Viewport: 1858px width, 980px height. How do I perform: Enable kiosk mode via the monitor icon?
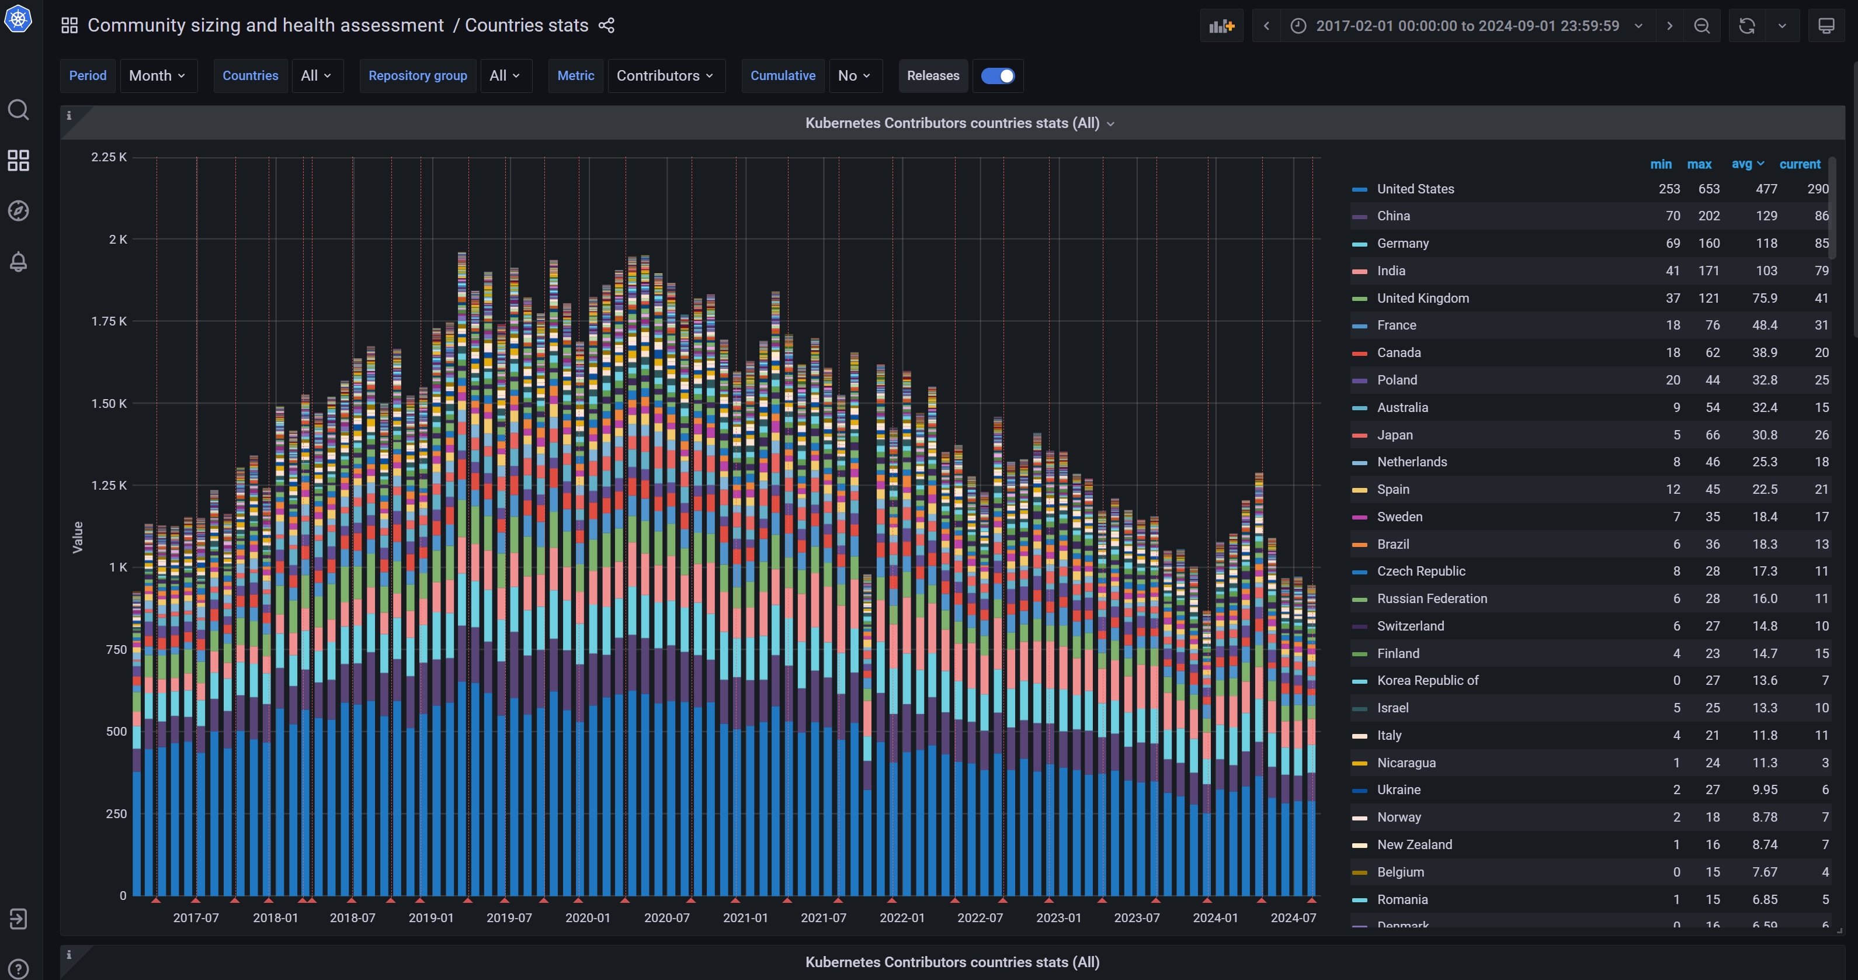pos(1827,25)
